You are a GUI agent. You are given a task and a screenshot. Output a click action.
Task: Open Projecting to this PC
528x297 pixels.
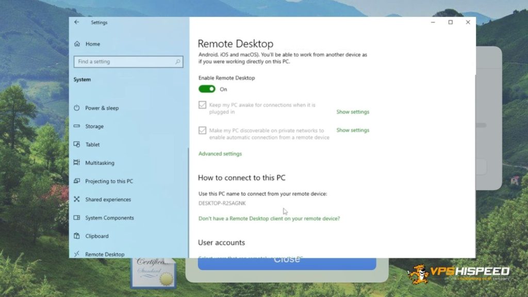pos(109,181)
